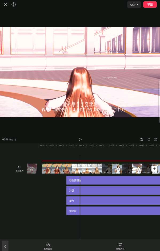The image size is (160, 251).
Task: Close the editor with the X icon
Action: (x=6, y=5)
